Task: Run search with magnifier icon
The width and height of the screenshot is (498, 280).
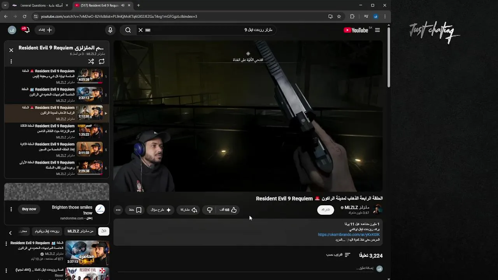Action: click(128, 30)
